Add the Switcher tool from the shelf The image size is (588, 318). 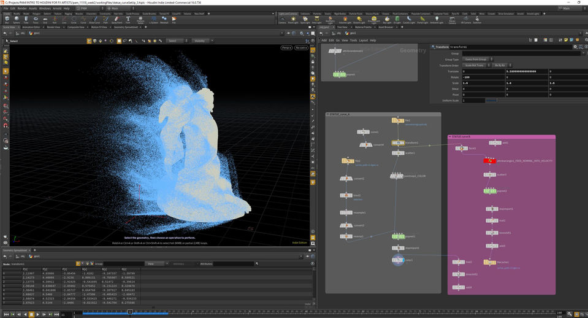[x=477, y=20]
